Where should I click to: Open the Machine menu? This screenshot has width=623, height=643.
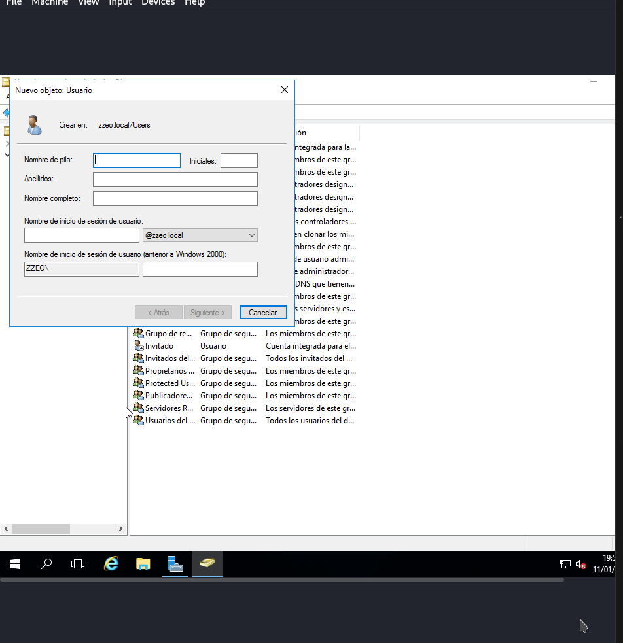50,3
